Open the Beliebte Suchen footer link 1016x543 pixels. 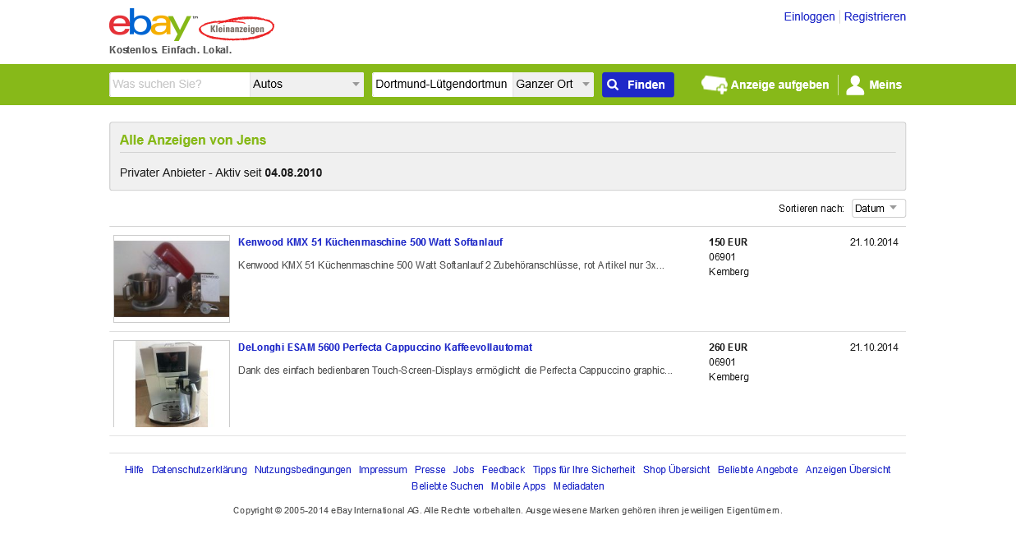pyautogui.click(x=448, y=486)
